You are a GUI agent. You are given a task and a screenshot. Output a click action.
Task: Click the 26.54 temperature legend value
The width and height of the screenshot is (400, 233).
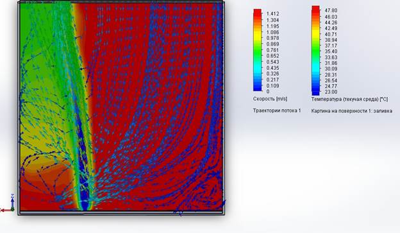click(x=331, y=80)
